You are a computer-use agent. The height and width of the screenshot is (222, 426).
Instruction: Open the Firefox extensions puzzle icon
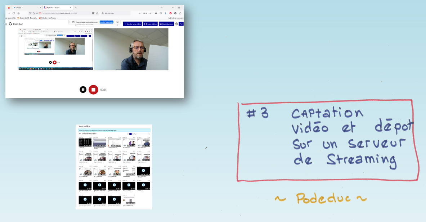click(180, 13)
